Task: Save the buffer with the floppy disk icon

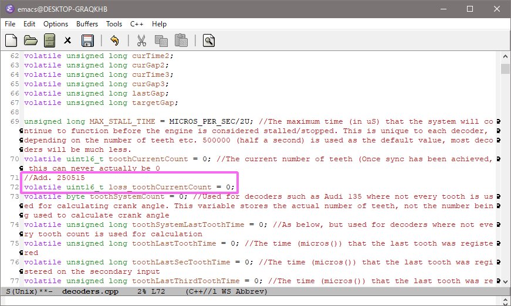Action: (87, 40)
